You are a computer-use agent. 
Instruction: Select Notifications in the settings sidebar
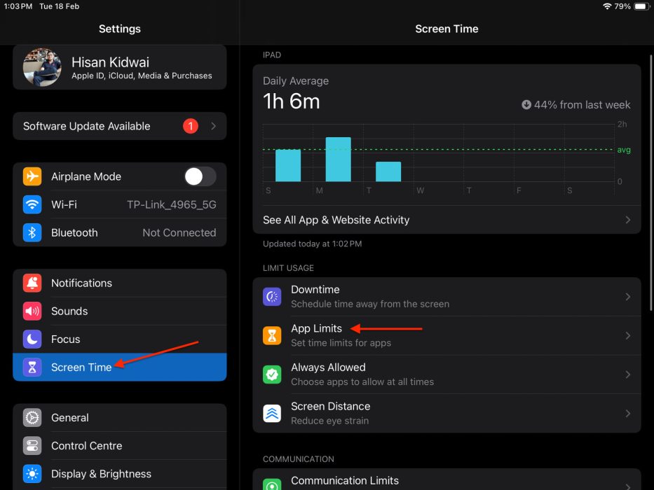[x=120, y=283]
